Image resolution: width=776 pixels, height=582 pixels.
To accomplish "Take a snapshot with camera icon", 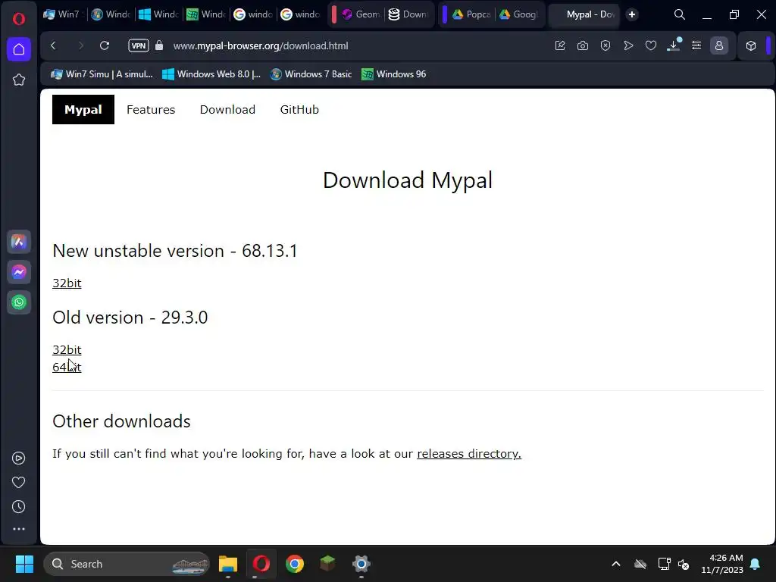I will click(583, 45).
